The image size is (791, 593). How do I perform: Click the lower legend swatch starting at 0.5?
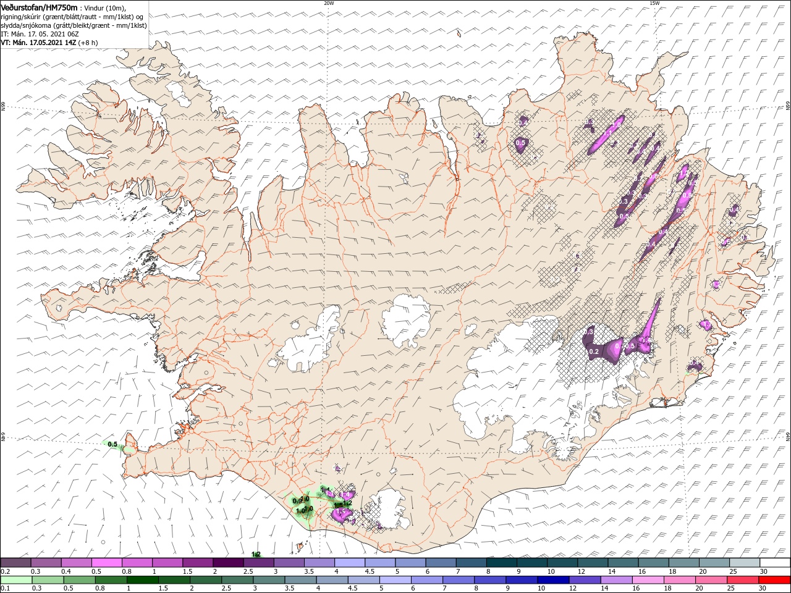[80, 580]
